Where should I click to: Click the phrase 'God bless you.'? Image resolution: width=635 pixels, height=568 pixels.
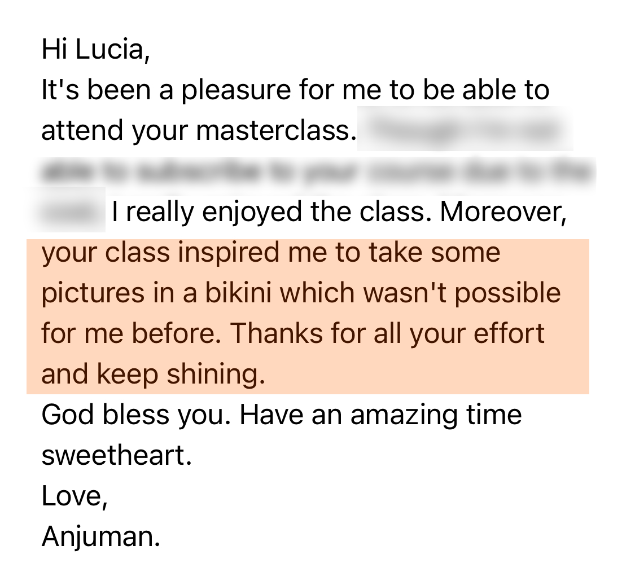pos(136,415)
